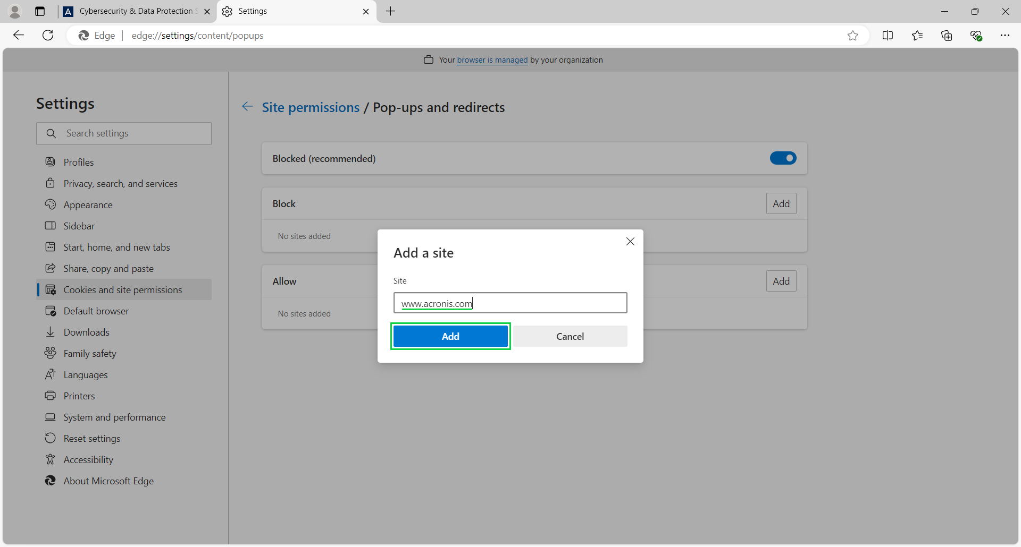Open the tab actions menu
The width and height of the screenshot is (1021, 547).
pos(39,11)
